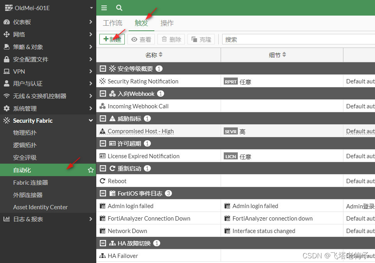Click the 删除 button
This screenshot has height=263, width=375.
171,39
